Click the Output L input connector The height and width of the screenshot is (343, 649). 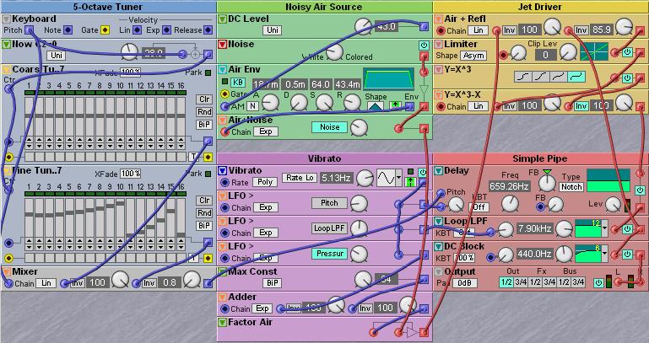[x=619, y=281]
